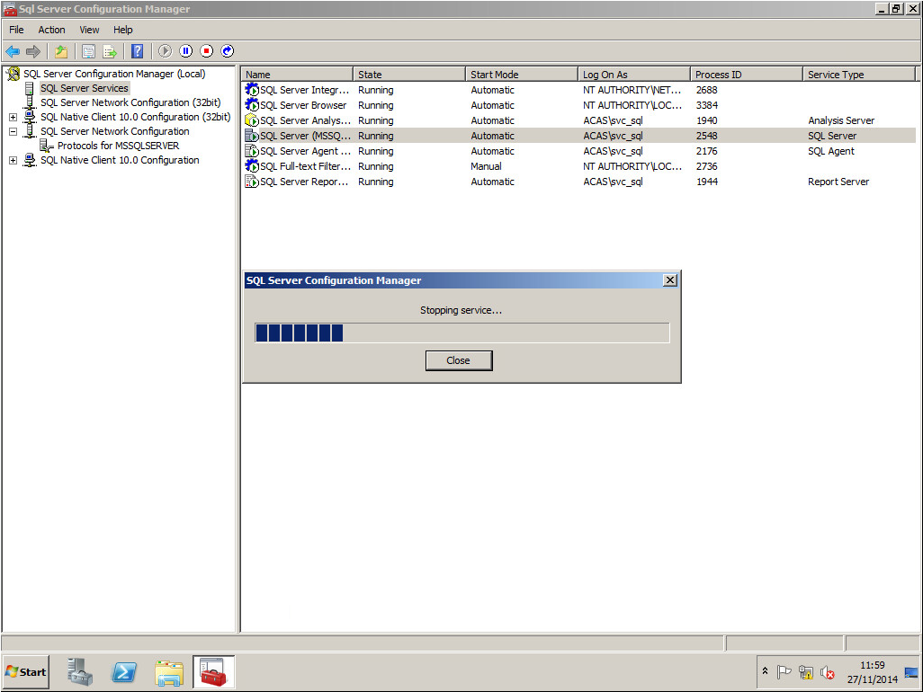This screenshot has width=923, height=692.
Task: Click the Report Server service type cell
Action: coord(838,182)
